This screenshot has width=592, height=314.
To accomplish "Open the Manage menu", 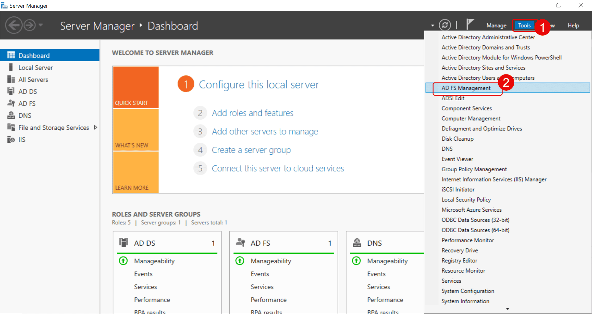I will (x=496, y=26).
